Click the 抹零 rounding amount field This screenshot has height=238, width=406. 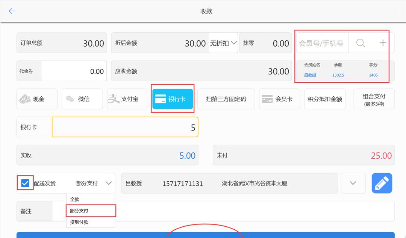(x=265, y=43)
